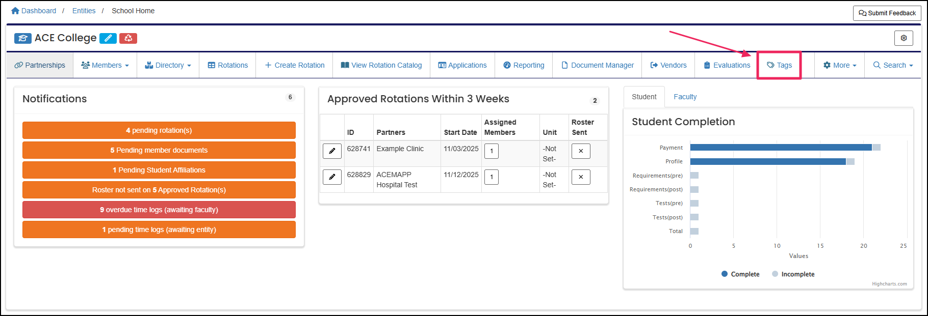928x316 pixels.
Task: Open the Tags menu item
Action: [x=779, y=65]
